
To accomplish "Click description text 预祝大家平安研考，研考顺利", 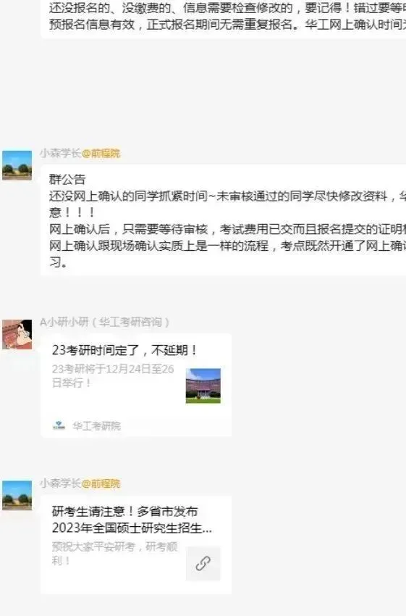I will (x=114, y=553).
